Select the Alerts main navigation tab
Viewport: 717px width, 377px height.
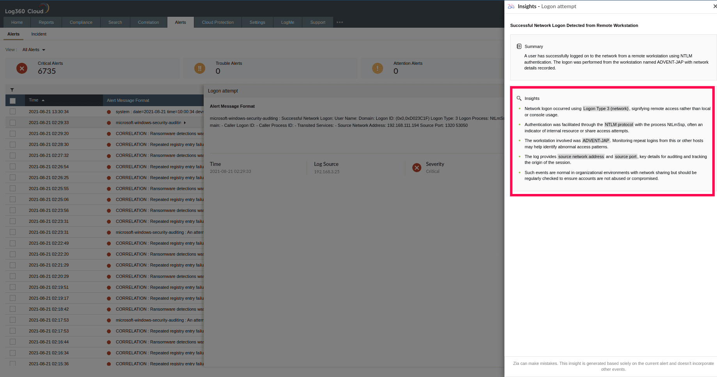[x=181, y=22]
